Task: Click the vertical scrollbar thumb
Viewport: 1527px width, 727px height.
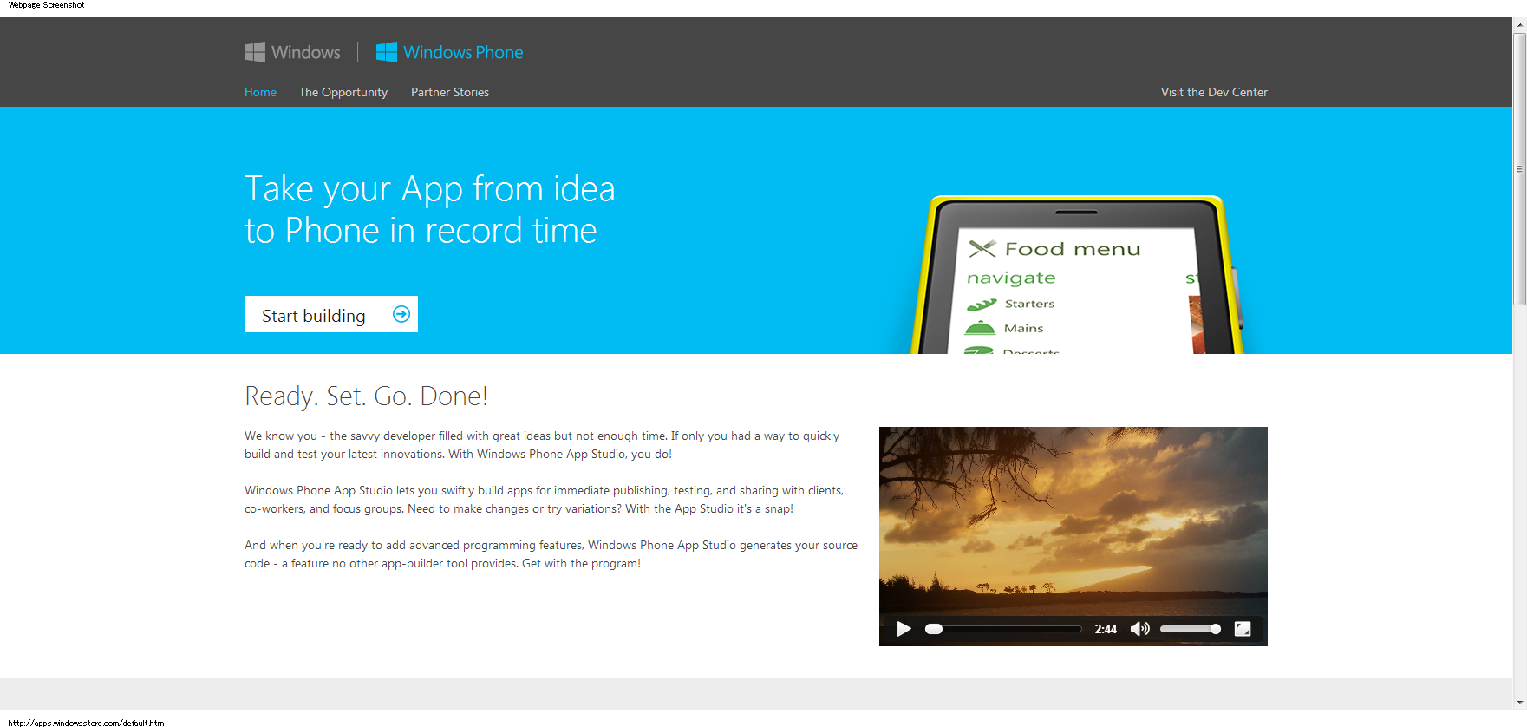Action: click(x=1519, y=169)
